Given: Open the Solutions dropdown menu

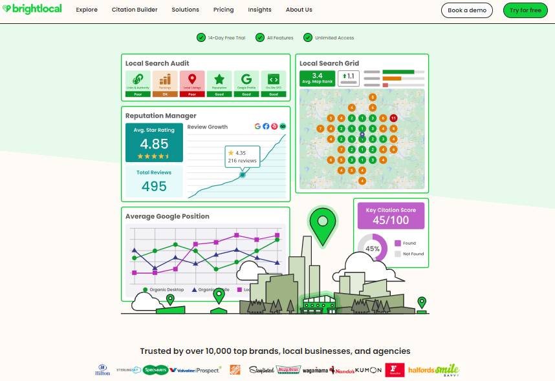Looking at the screenshot, I should tap(185, 10).
